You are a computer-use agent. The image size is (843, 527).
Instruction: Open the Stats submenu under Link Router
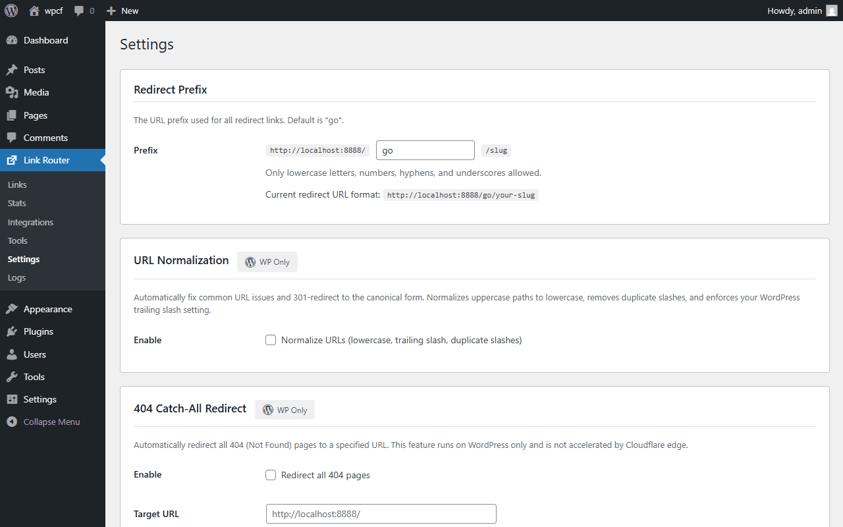pyautogui.click(x=16, y=203)
